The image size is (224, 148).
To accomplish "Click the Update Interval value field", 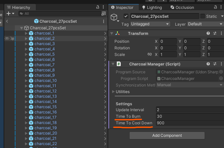I will pyautogui.click(x=190, y=110).
